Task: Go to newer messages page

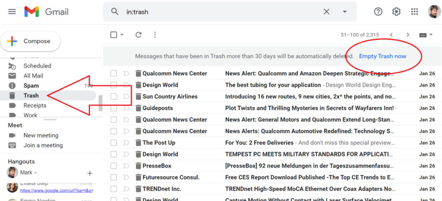Action: (x=391, y=35)
